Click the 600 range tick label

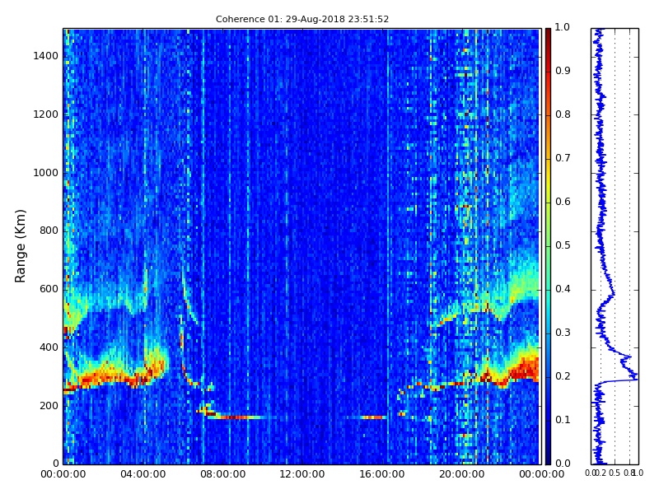pyautogui.click(x=49, y=289)
